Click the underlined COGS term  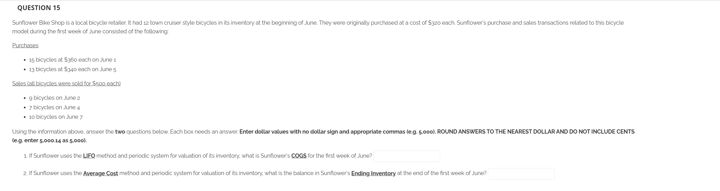click(299, 156)
